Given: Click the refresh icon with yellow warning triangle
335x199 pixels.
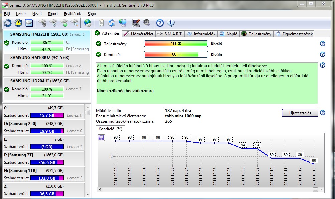Looking at the screenshot, I should (18, 23).
